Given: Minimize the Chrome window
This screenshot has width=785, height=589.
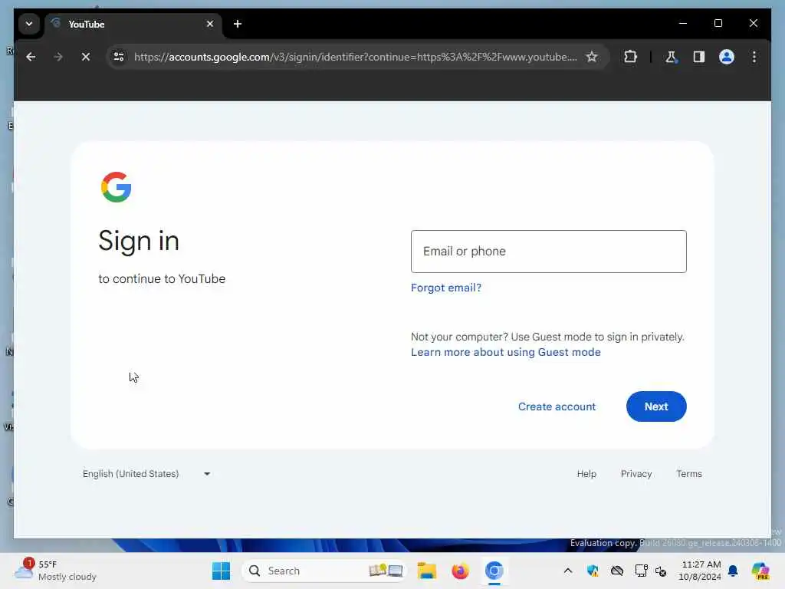Looking at the screenshot, I should click(683, 23).
